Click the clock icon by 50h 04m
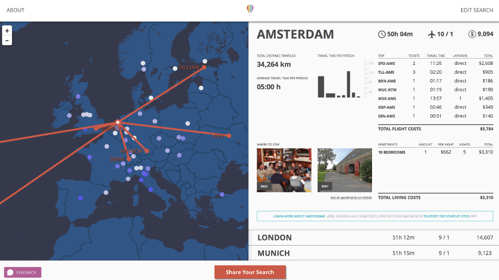Image resolution: width=499 pixels, height=280 pixels. [x=381, y=34]
